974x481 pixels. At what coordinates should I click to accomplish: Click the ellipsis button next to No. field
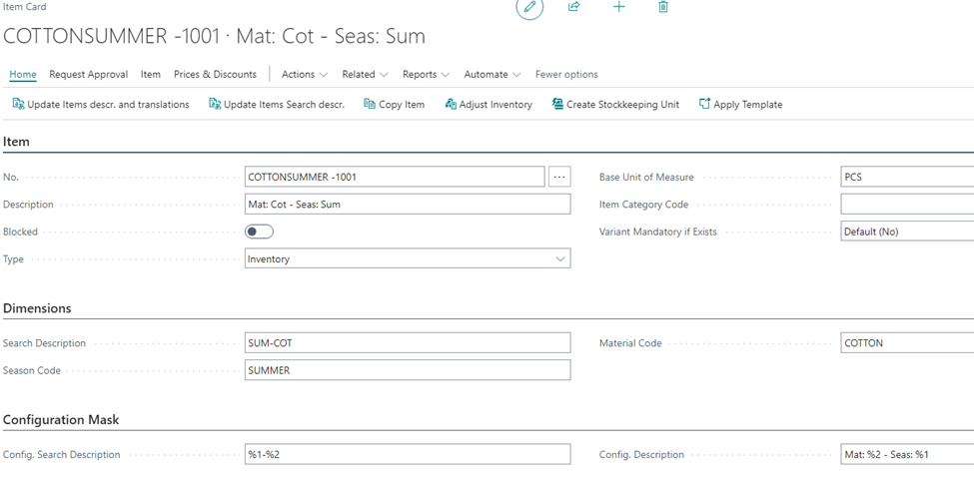(559, 177)
